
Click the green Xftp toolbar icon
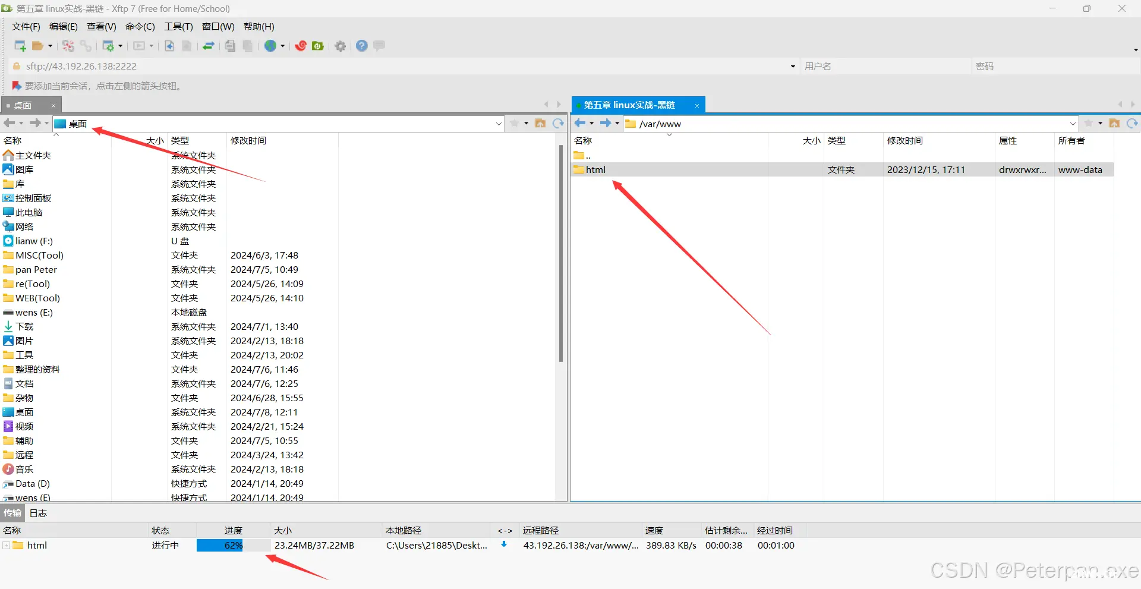point(318,46)
